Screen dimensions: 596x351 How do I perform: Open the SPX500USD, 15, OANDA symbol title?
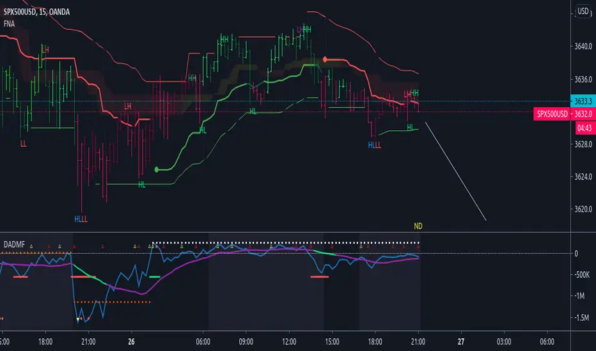coord(36,11)
